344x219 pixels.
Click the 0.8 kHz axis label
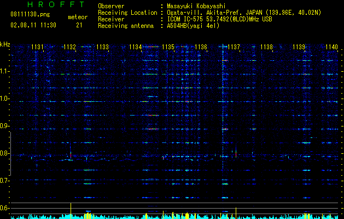[5, 153]
